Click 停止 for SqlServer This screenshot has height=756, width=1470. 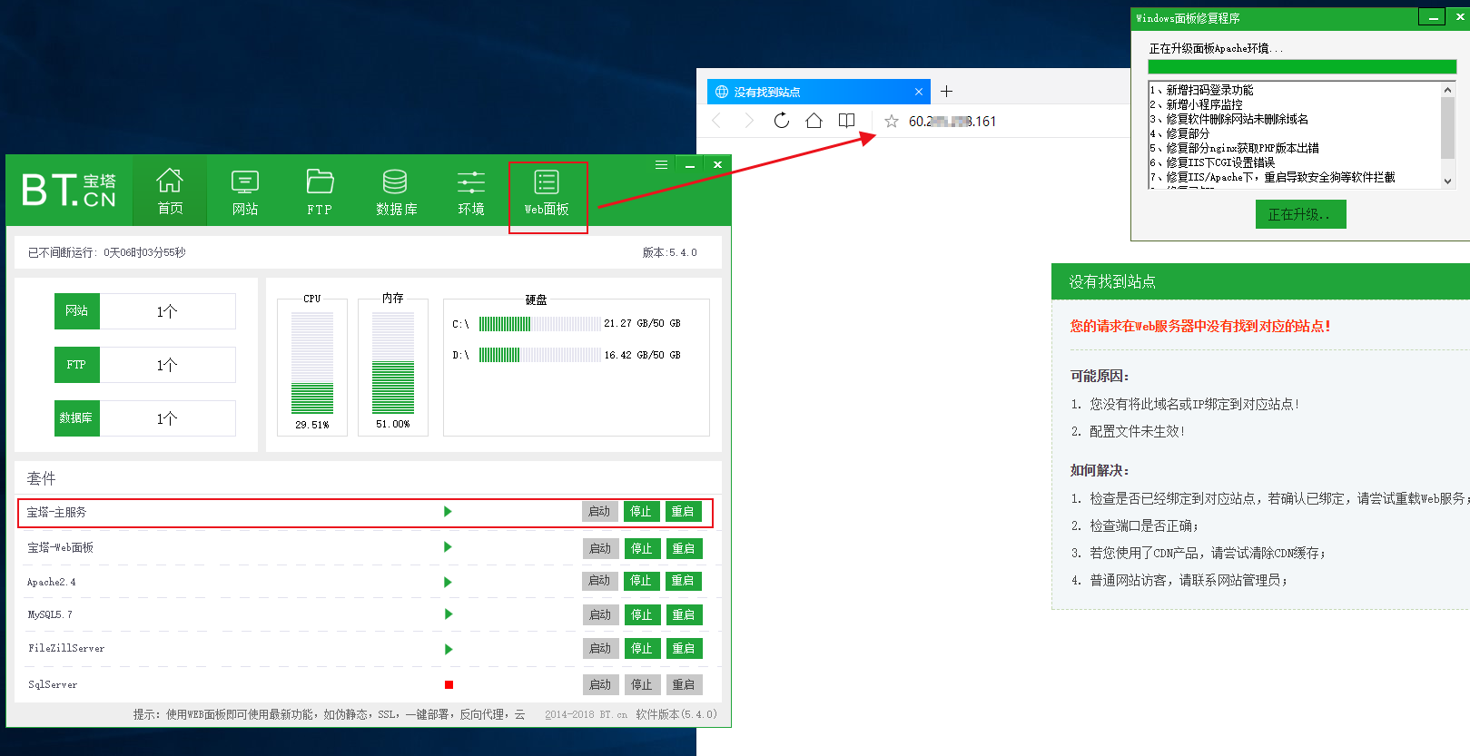[642, 684]
